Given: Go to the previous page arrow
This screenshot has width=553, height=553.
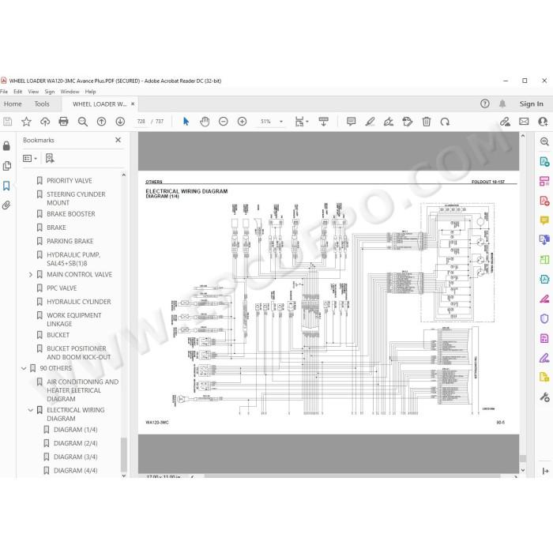Looking at the screenshot, I should (x=102, y=122).
